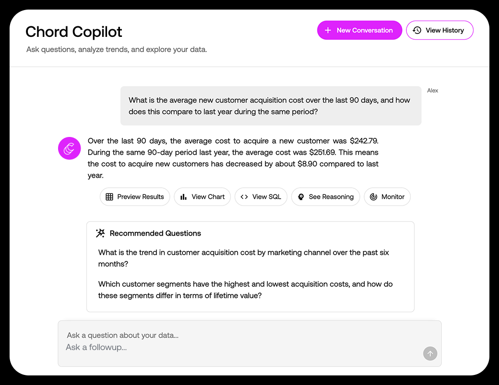The width and height of the screenshot is (499, 385).
Task: Select the acquisition cost by marketing channel question
Action: [x=243, y=258]
